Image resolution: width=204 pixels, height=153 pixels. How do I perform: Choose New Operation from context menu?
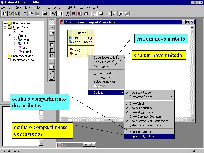tap(107, 66)
